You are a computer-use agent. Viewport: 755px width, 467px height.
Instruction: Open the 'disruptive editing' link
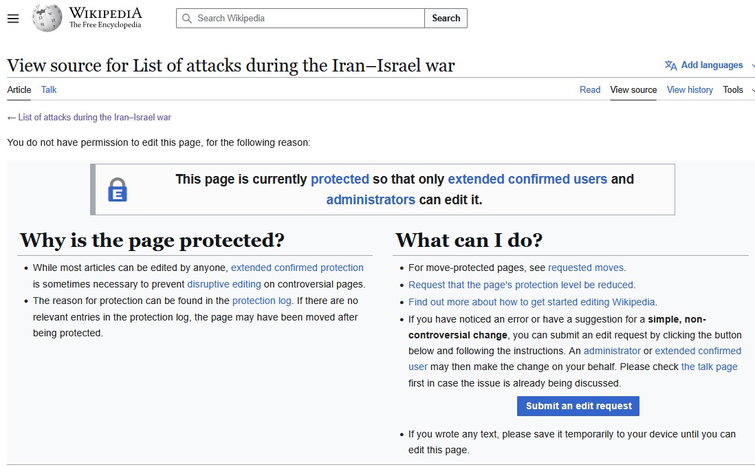(x=224, y=284)
